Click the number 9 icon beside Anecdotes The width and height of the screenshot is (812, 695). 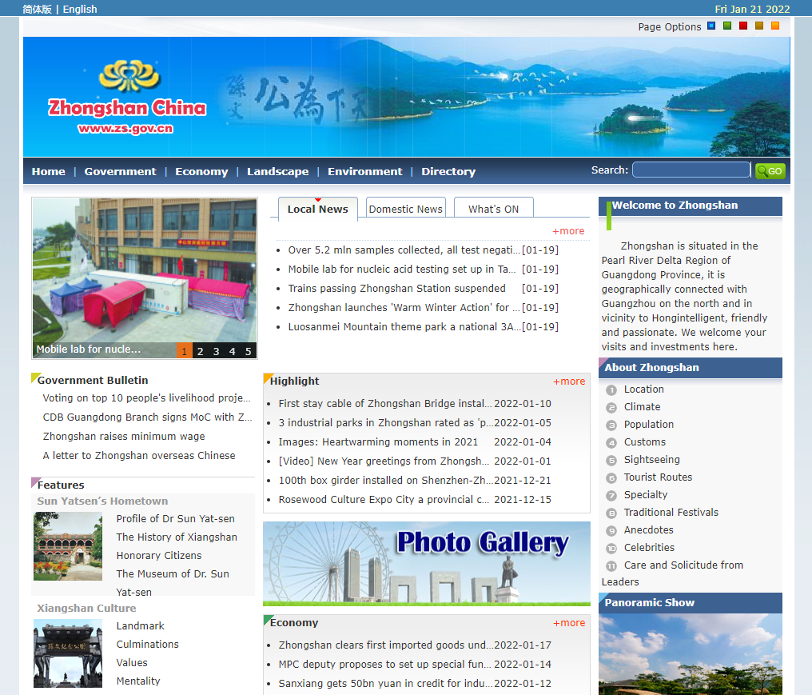[x=611, y=531]
